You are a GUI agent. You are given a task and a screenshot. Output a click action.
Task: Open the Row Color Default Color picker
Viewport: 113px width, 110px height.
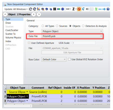[54, 60]
